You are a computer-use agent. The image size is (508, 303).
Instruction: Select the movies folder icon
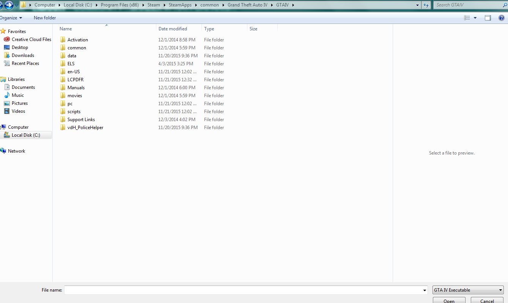point(63,95)
